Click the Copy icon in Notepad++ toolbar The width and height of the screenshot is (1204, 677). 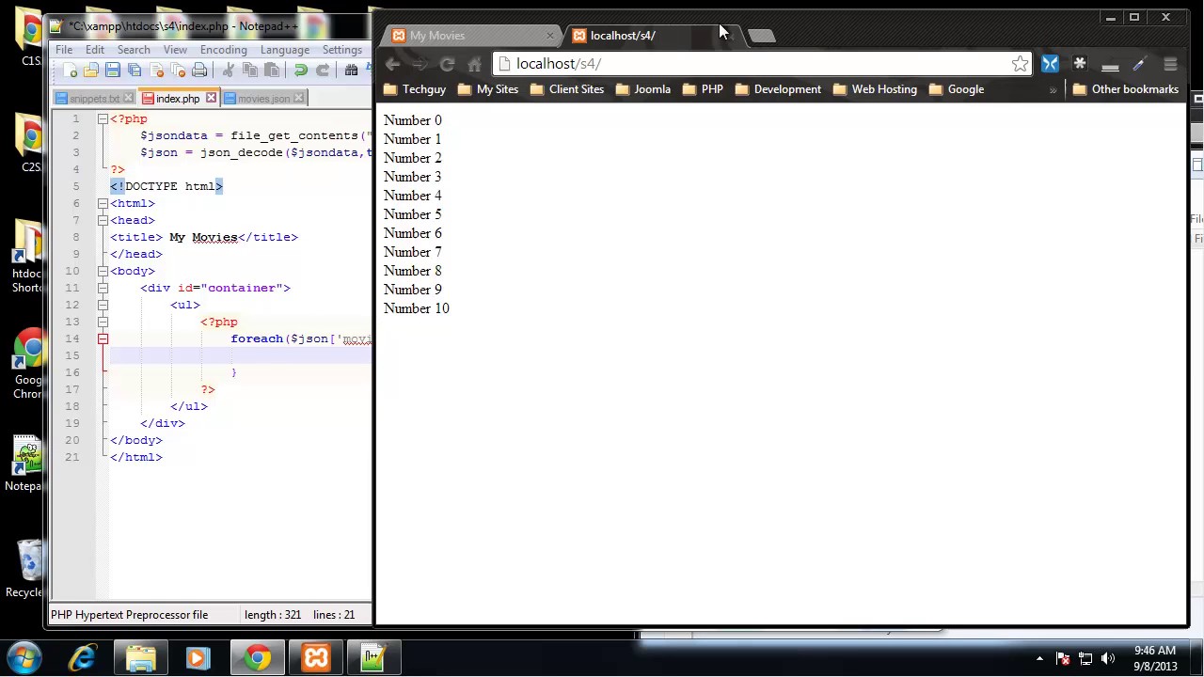pos(249,71)
